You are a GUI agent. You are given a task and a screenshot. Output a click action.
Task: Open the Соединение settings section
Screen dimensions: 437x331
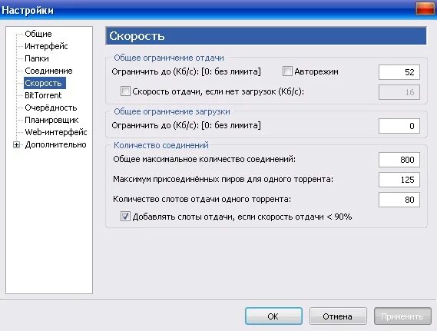(48, 71)
